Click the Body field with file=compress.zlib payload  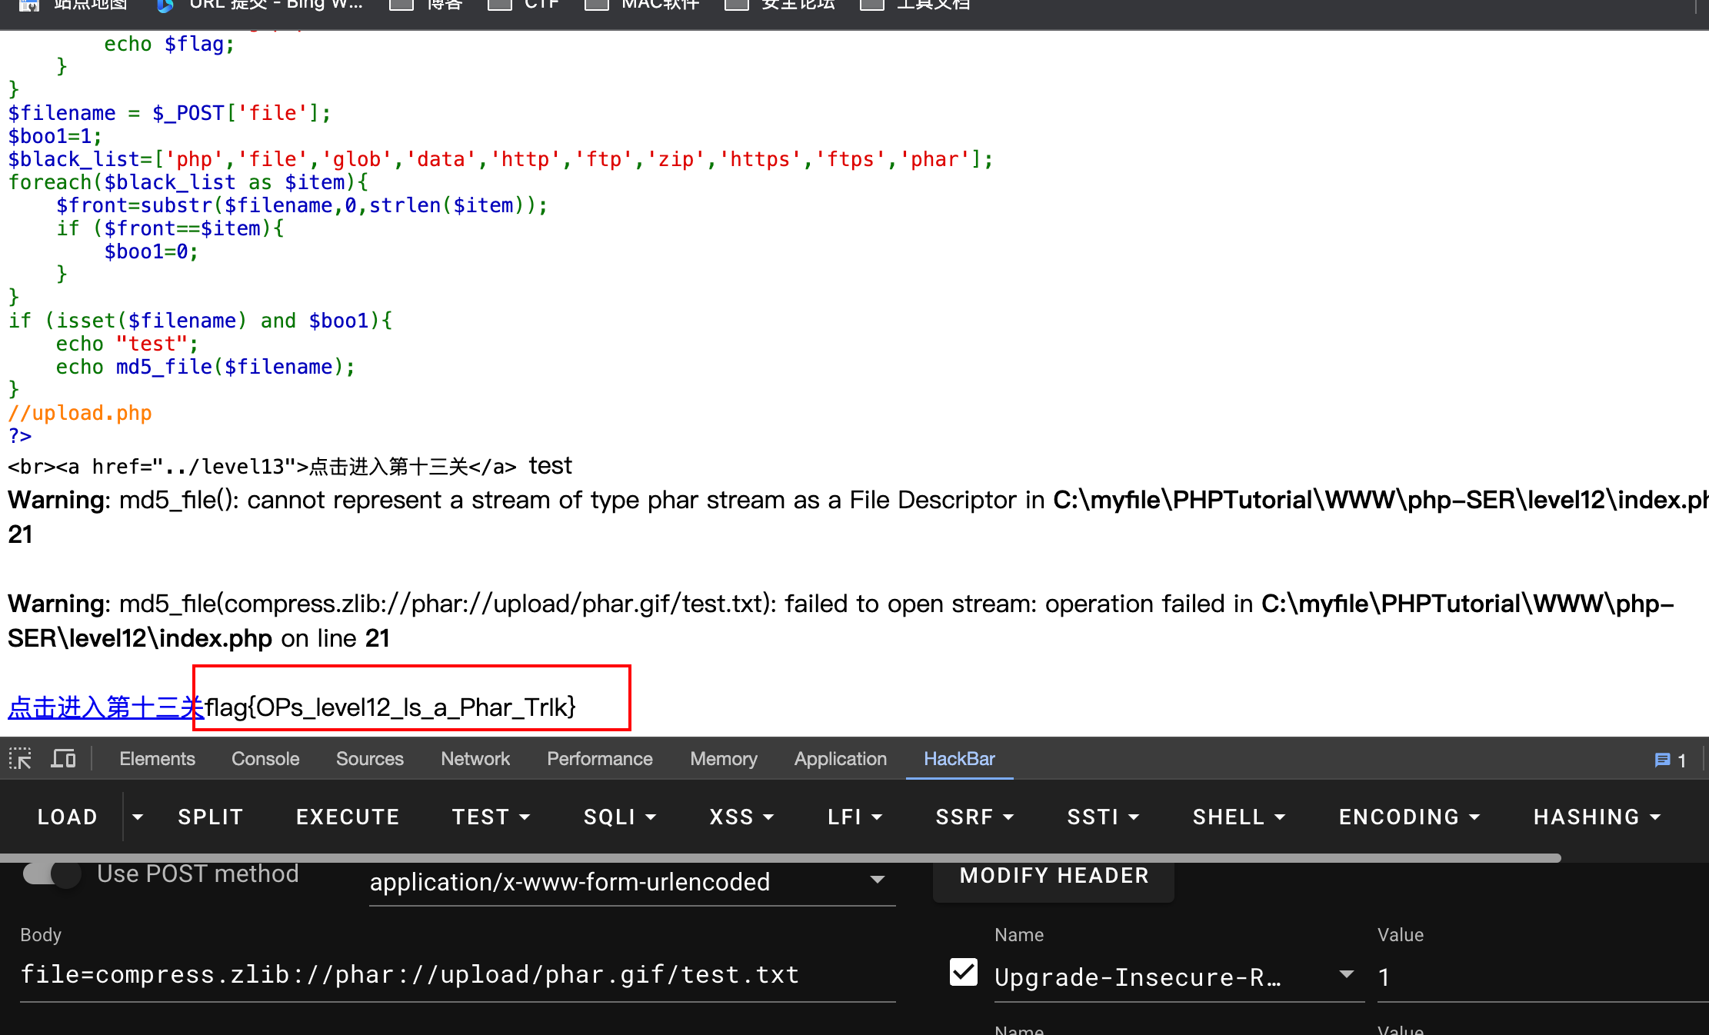coord(458,975)
